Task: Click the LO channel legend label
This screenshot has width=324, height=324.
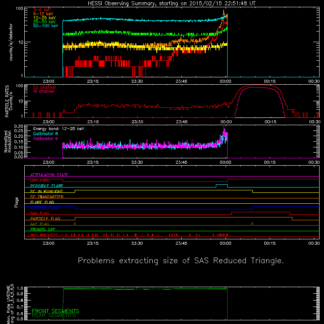Action: (x=45, y=87)
